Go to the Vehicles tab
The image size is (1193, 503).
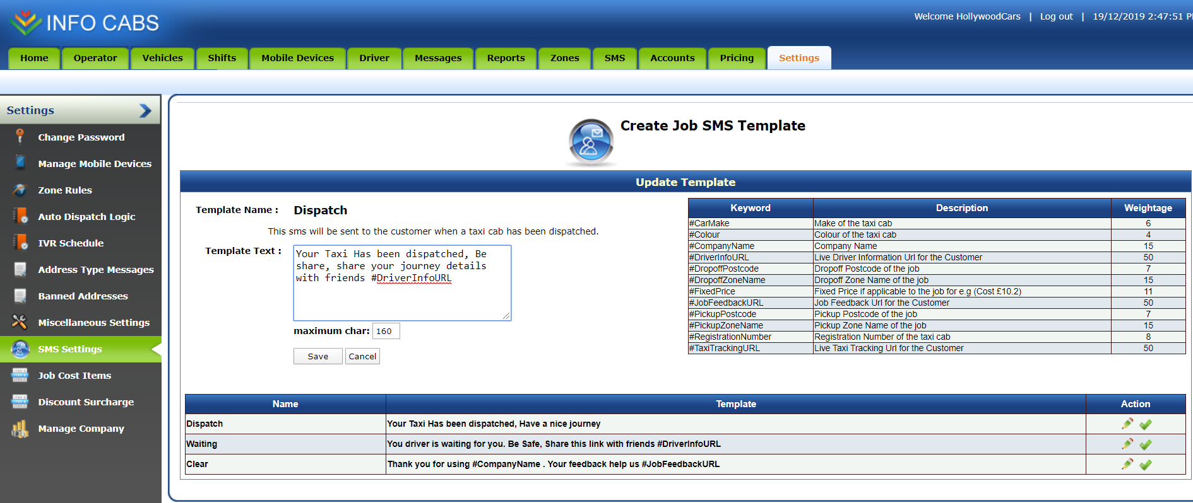(x=162, y=58)
